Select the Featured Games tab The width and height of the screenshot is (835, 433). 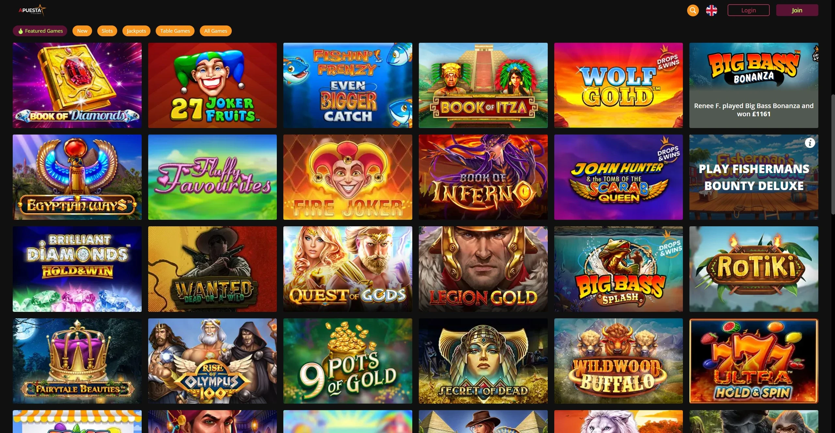(40, 31)
